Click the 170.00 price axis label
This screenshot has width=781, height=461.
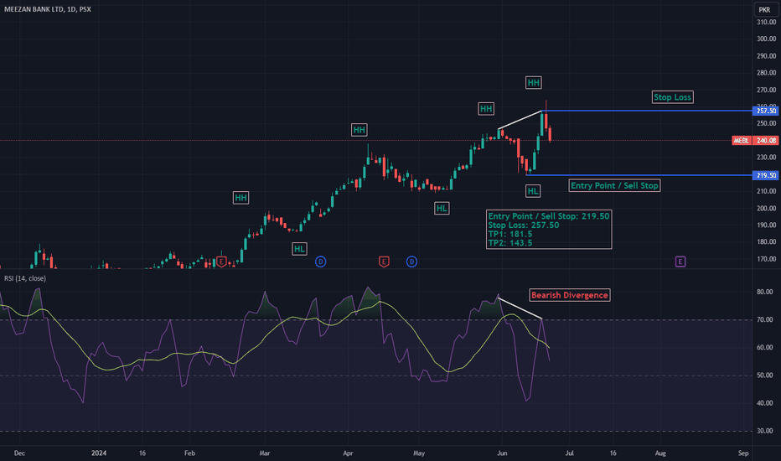766,259
